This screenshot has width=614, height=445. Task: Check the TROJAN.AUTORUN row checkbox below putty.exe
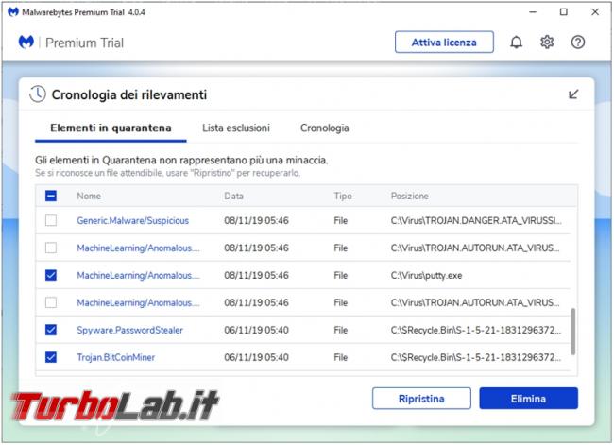pos(51,302)
